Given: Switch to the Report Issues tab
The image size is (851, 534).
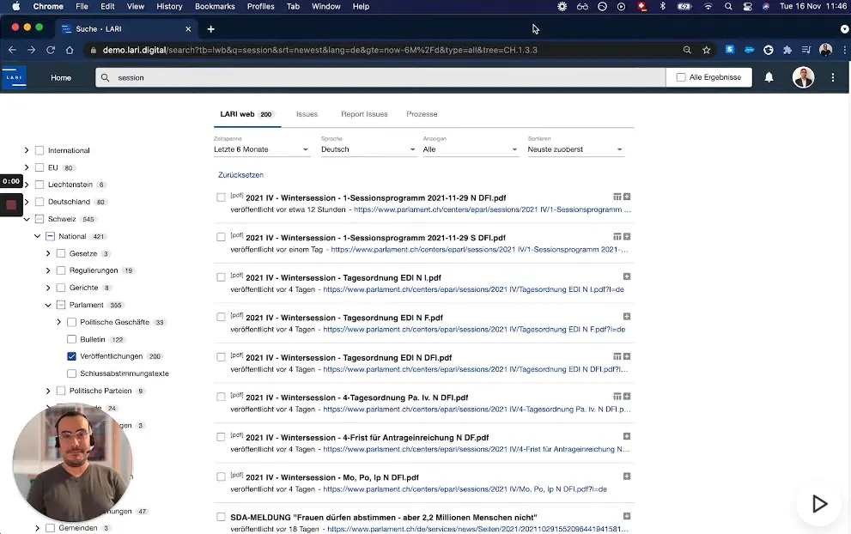Looking at the screenshot, I should pos(364,114).
